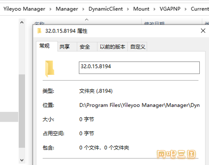Click the navigation pane scroll-down arrow
The image size is (209, 165).
22,160
